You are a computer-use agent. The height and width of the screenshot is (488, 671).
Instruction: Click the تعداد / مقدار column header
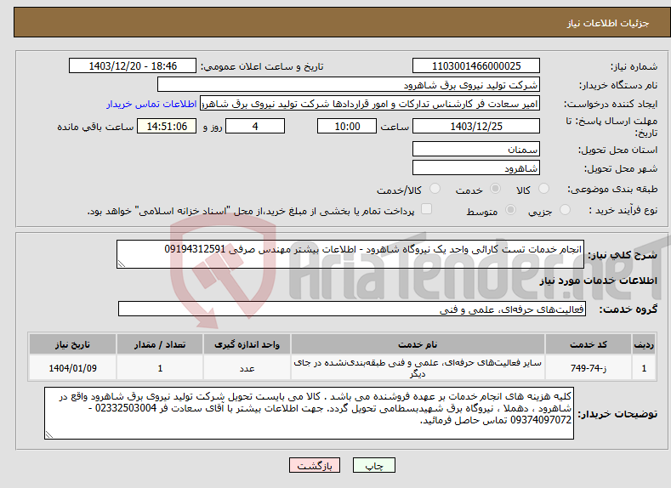click(160, 344)
